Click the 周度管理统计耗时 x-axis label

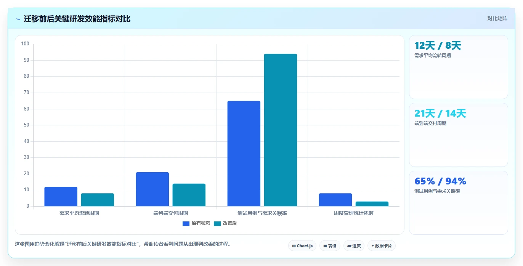coord(354,213)
